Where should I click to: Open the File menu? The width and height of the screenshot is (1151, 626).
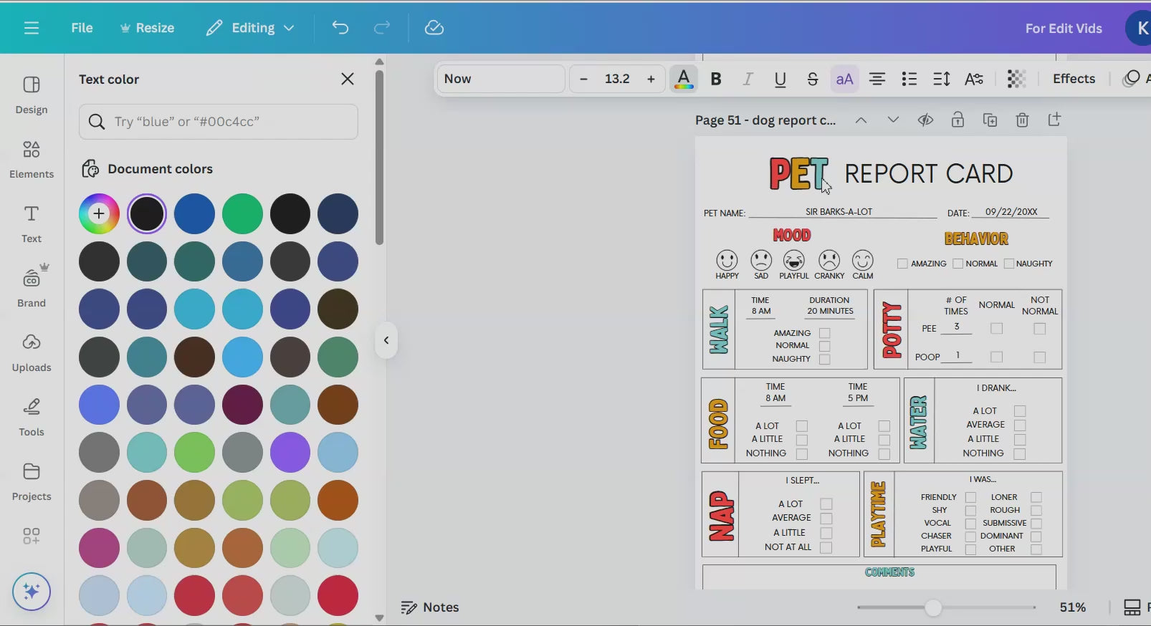click(82, 28)
